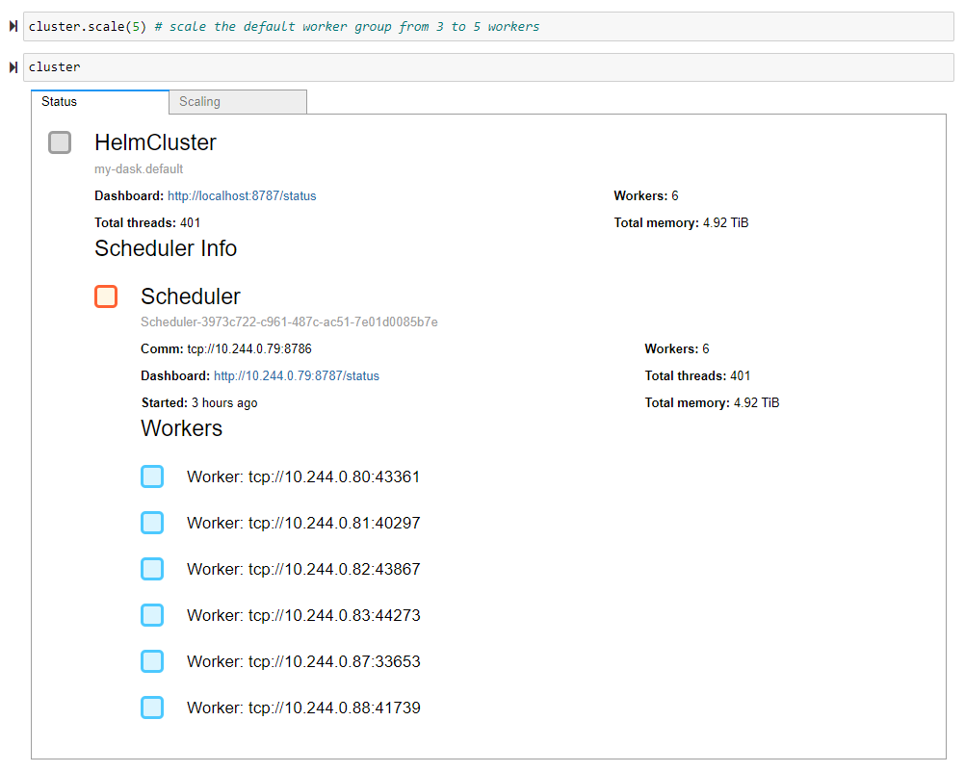Click blue icon for worker 10.244.0.87:33653

tap(152, 661)
